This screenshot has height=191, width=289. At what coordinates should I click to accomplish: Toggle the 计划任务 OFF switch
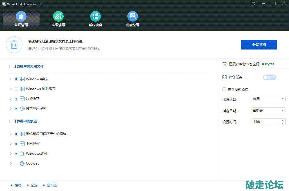[269, 77]
